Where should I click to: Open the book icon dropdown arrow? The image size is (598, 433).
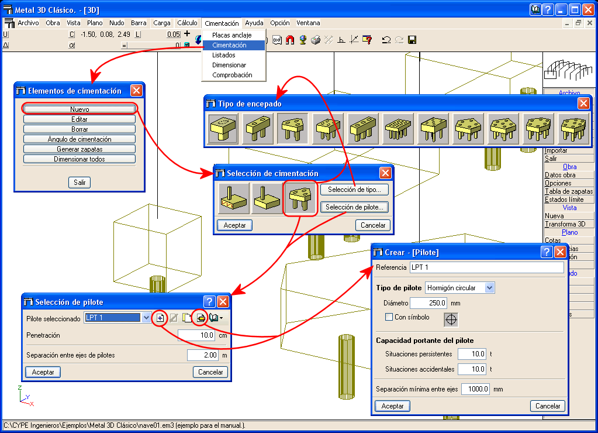click(221, 318)
